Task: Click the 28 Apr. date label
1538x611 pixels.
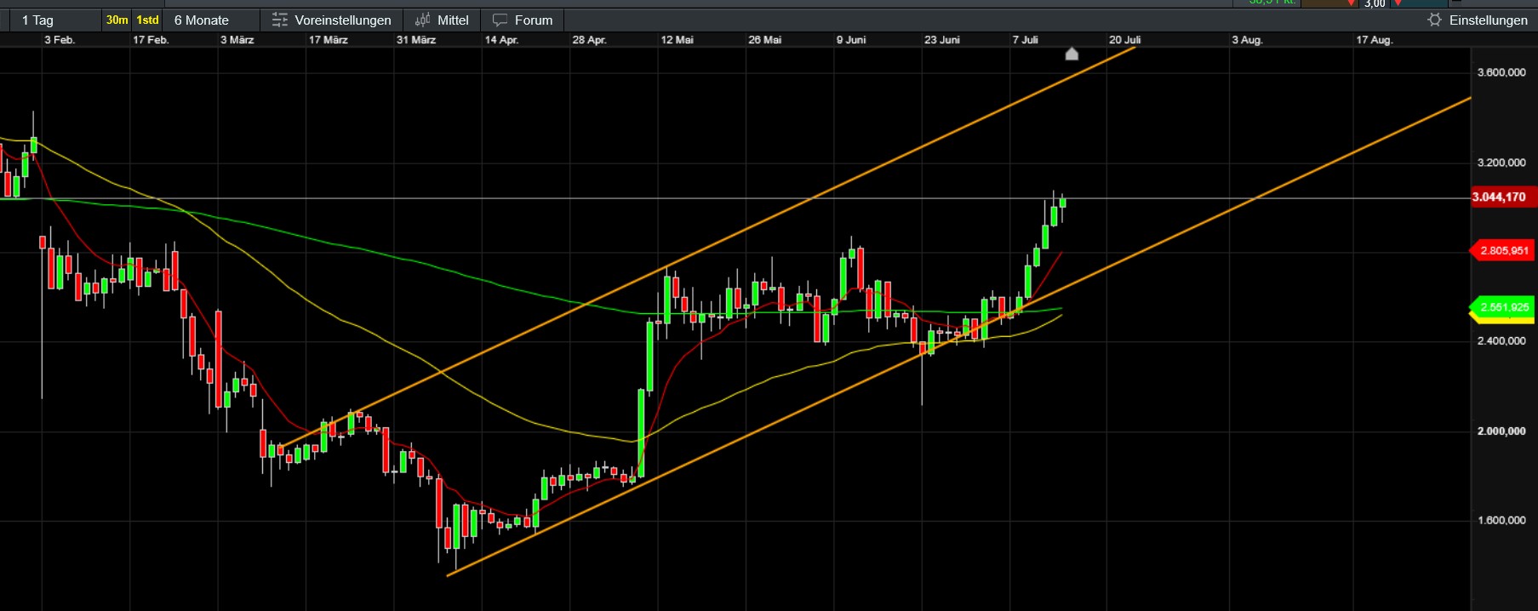Action: pos(589,40)
